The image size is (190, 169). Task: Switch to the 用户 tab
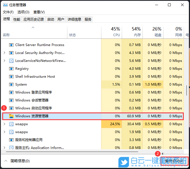tap(61, 19)
